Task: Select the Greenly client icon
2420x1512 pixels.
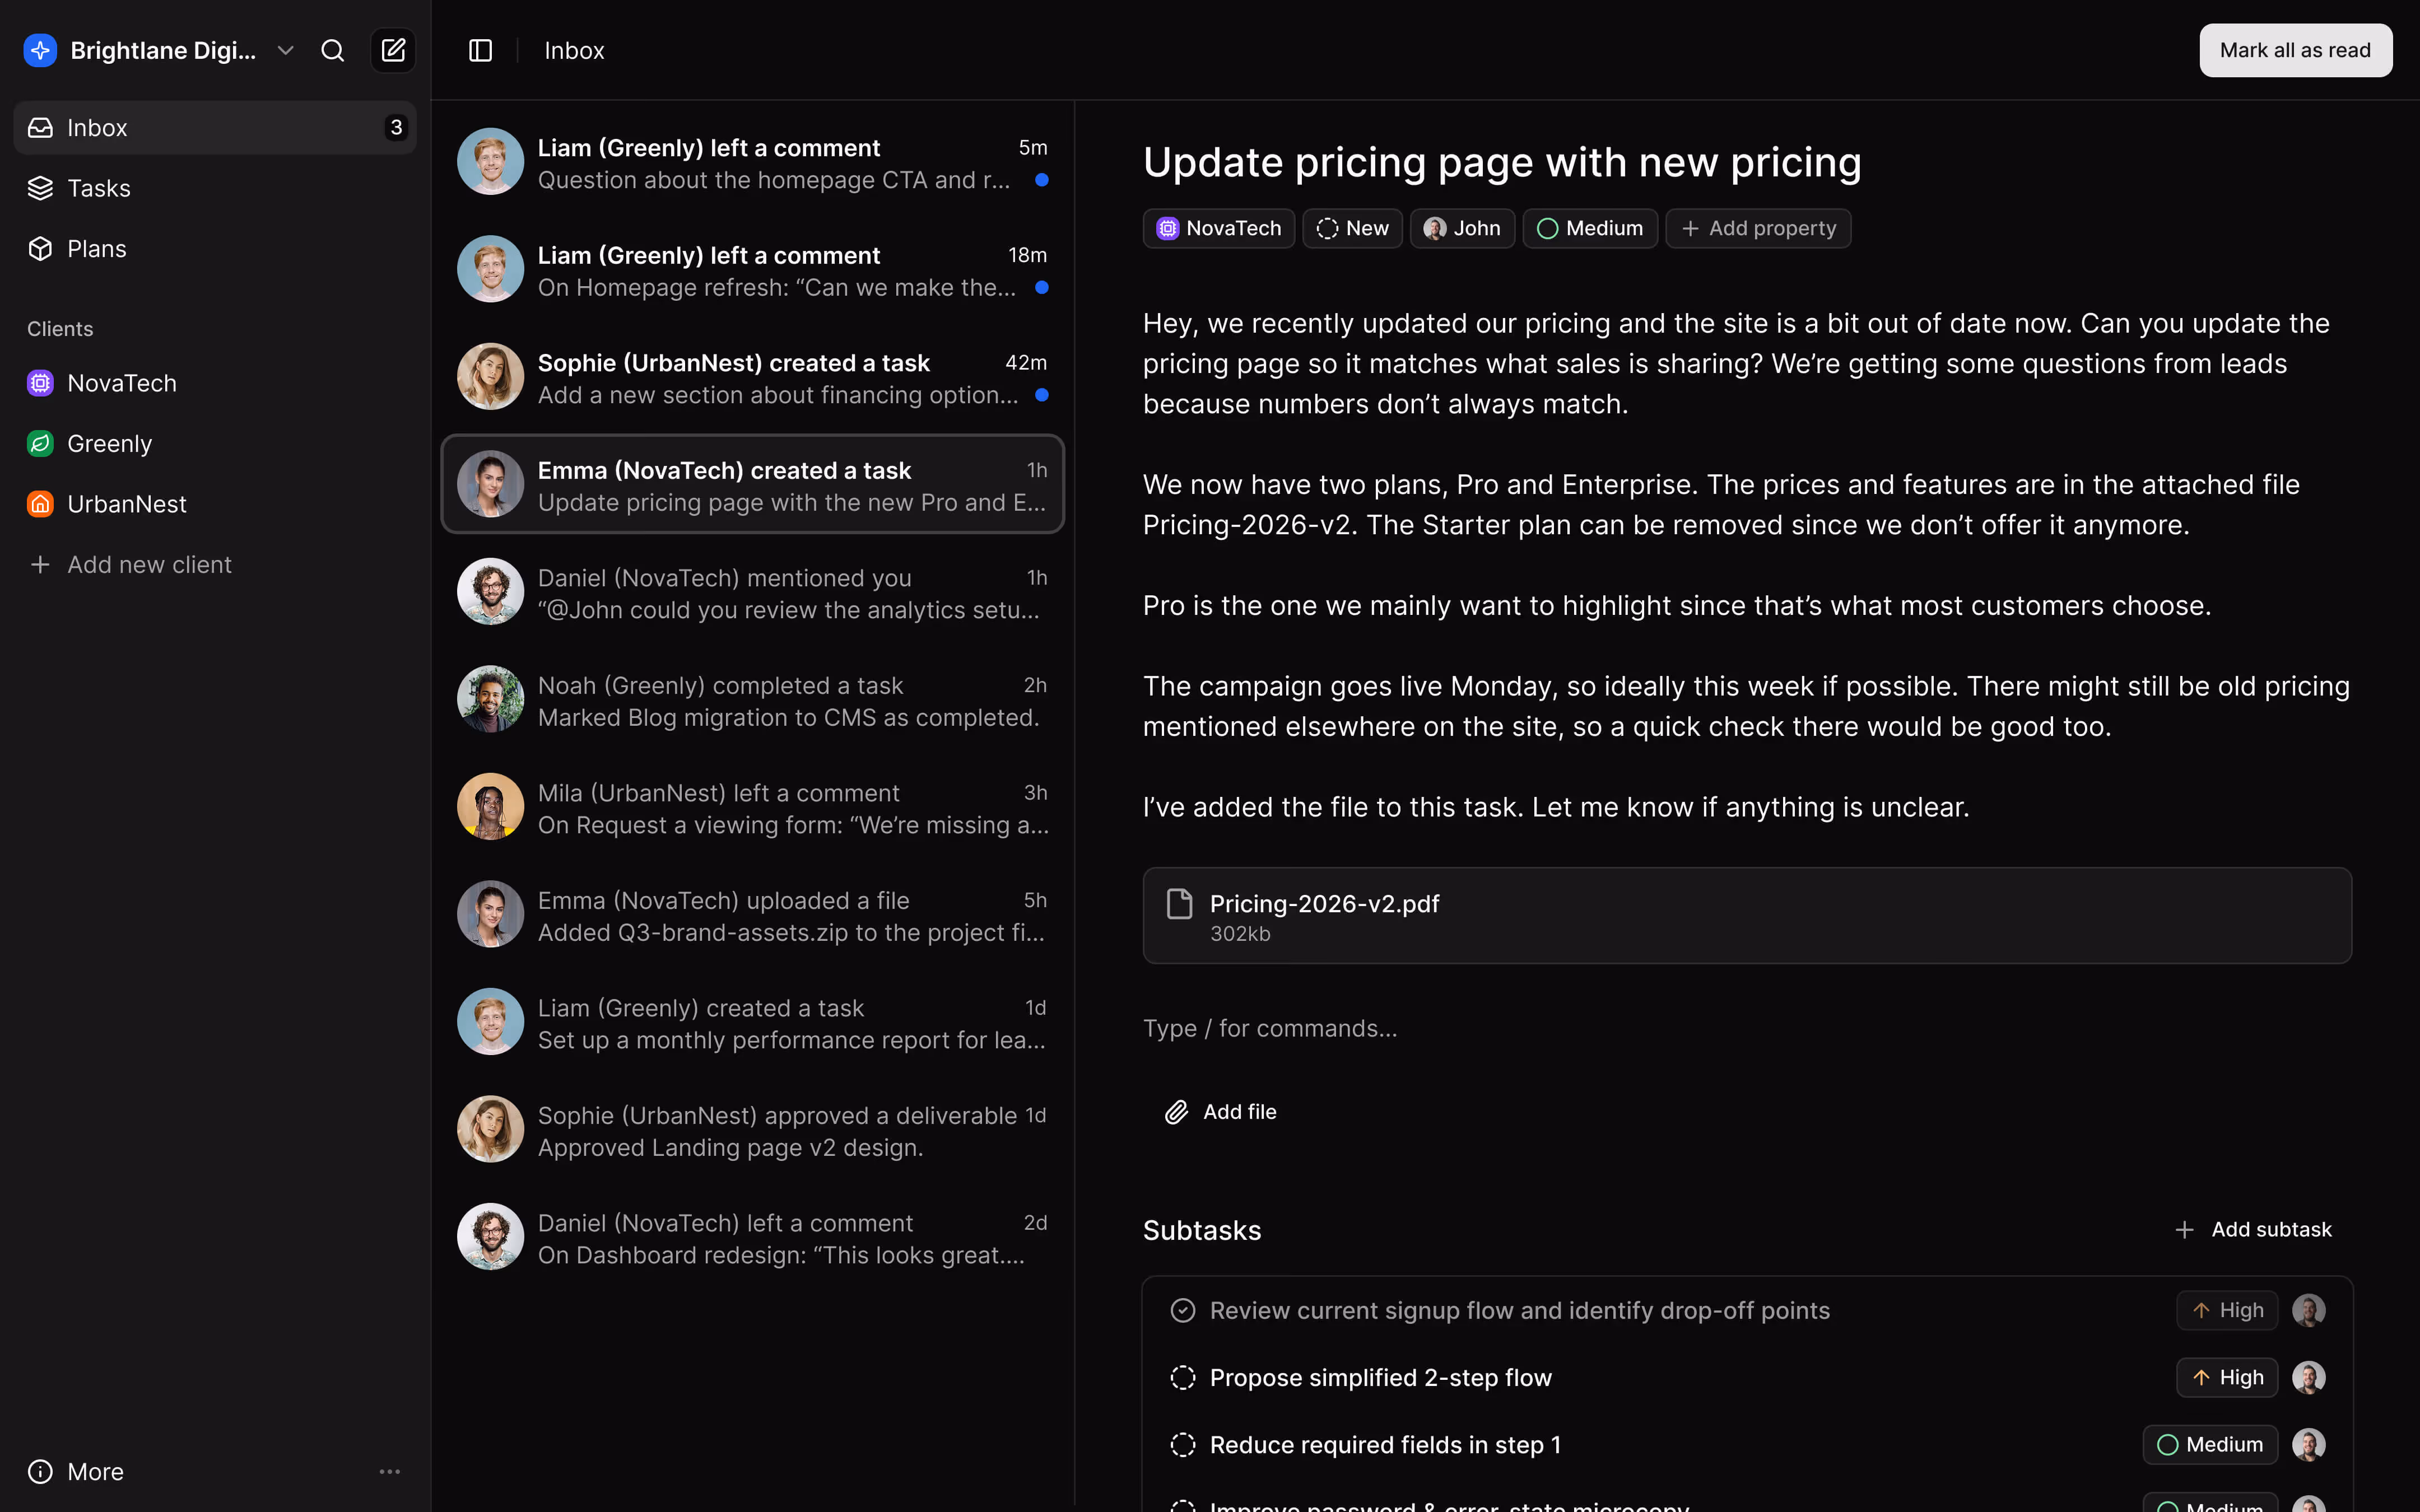Action: tap(40, 443)
